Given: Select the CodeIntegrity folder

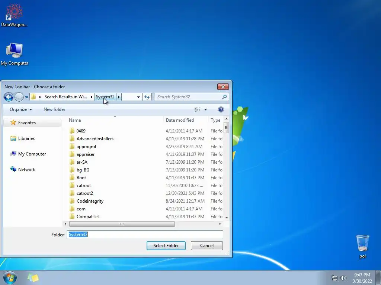Looking at the screenshot, I should tap(90, 201).
